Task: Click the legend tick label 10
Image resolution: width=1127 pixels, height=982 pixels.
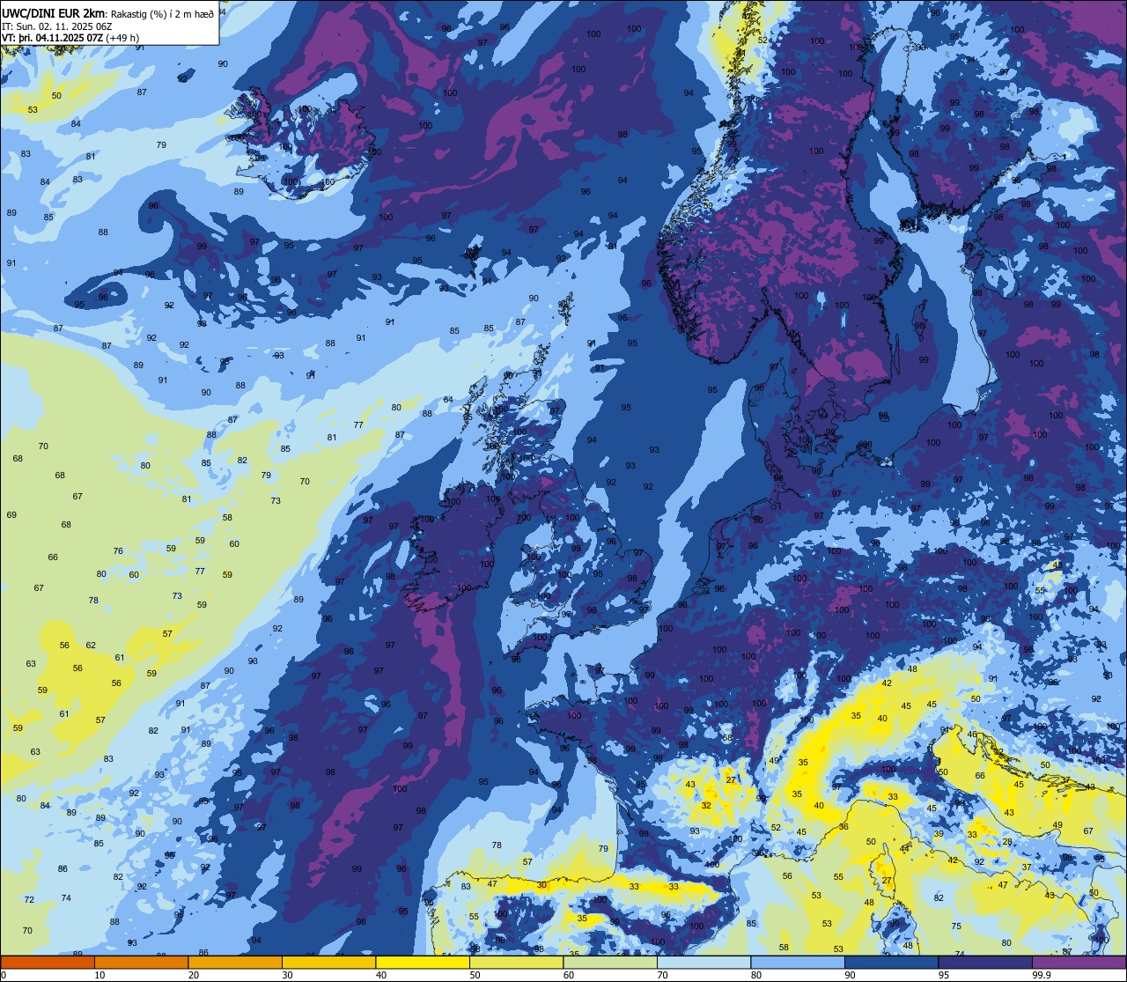Action: (100, 975)
